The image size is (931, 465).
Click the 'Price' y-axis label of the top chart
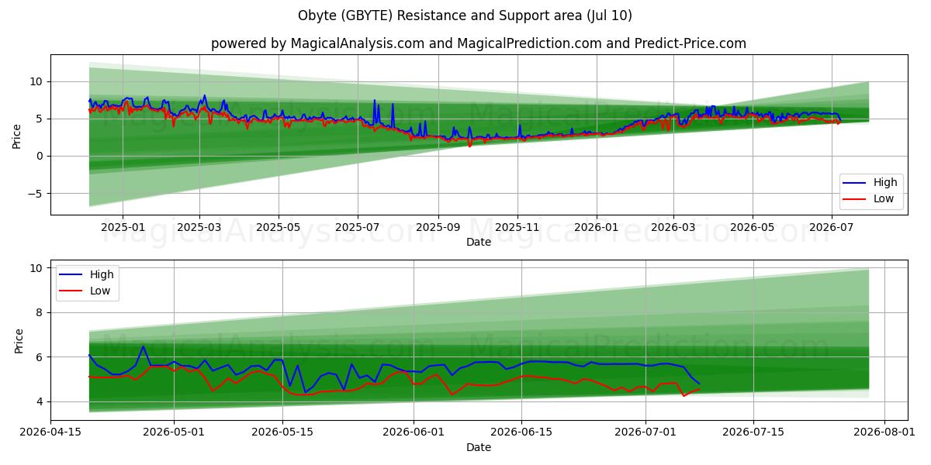click(x=17, y=135)
